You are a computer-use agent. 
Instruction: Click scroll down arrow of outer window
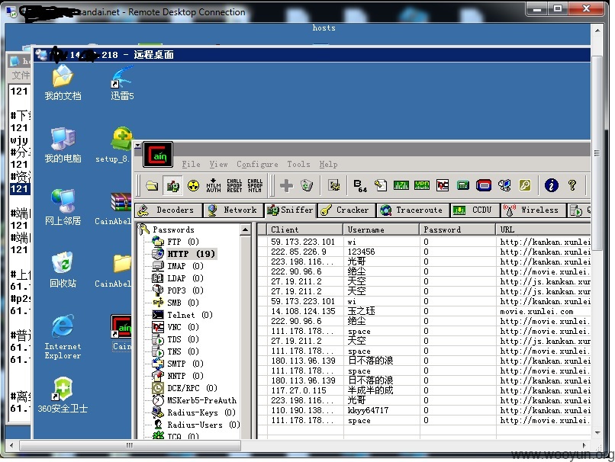pos(597,432)
